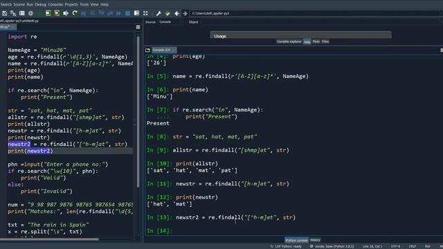Image resolution: width=443 pixels, height=249 pixels.
Task: Switch to Variable explorer tab
Action: click(289, 41)
